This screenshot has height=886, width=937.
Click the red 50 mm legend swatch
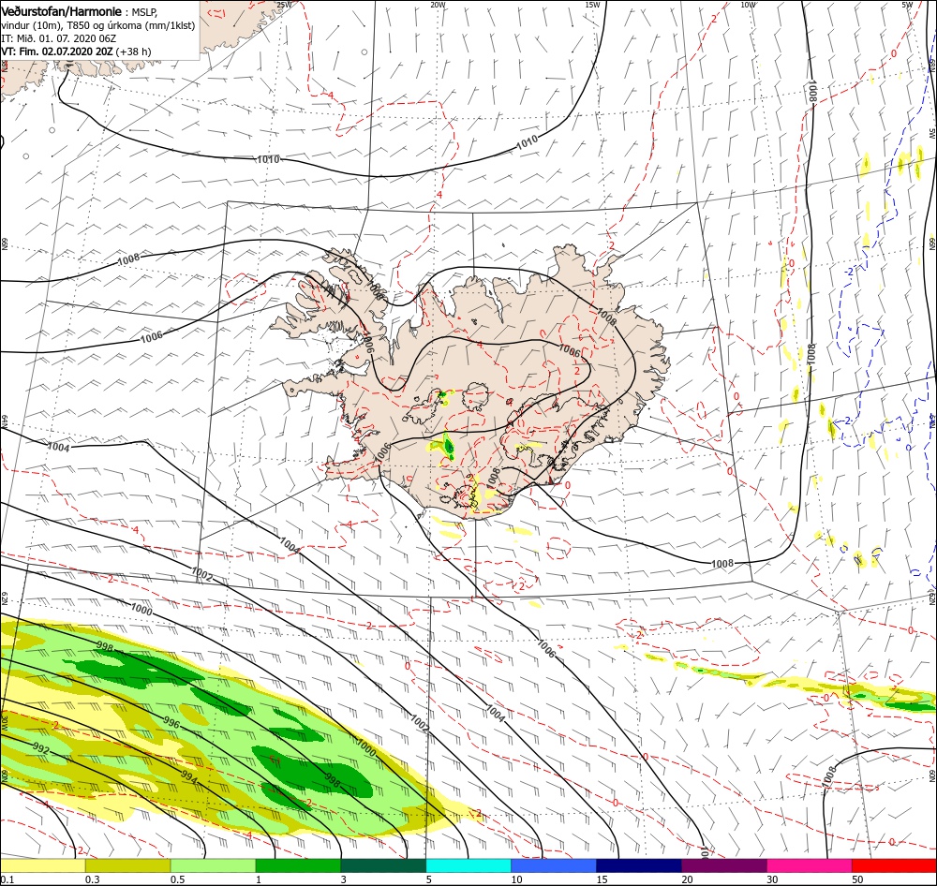pos(894,865)
